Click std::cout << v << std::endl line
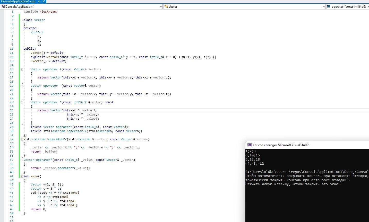Viewport: 369px width, 222px height. click(x=55, y=193)
